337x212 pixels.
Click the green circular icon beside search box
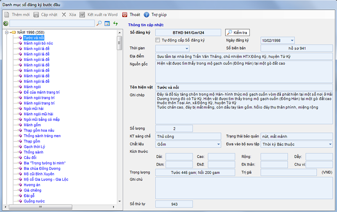tap(6, 24)
